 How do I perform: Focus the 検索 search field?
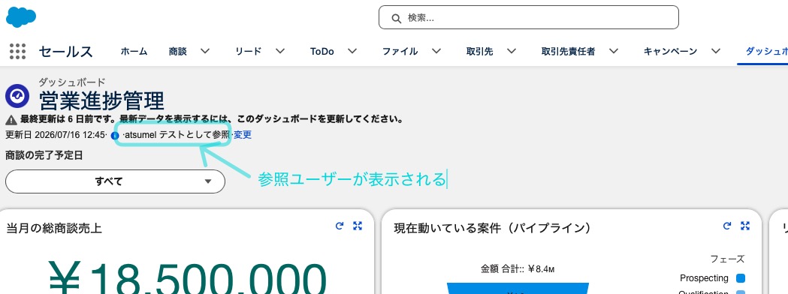529,17
